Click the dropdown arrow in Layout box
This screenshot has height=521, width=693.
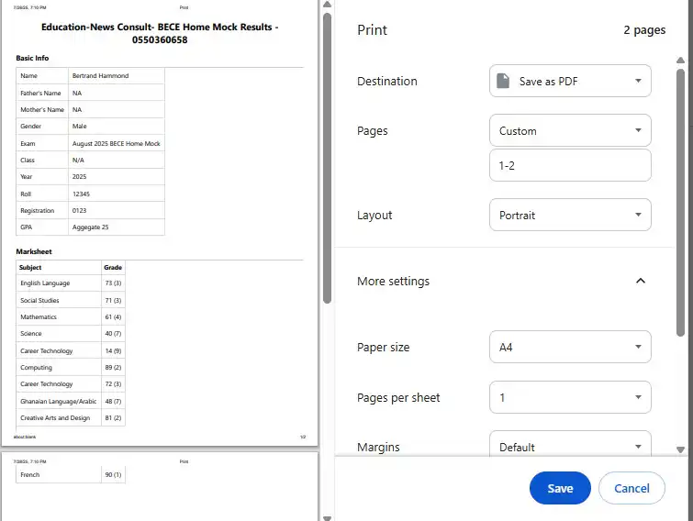click(x=638, y=215)
